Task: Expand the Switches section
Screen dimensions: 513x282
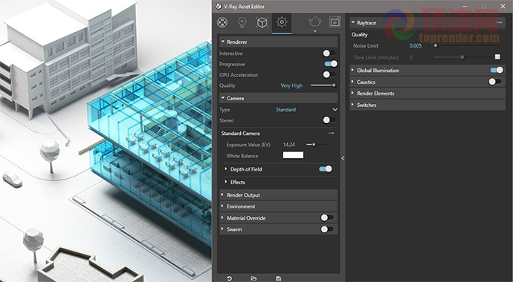Action: [x=352, y=105]
